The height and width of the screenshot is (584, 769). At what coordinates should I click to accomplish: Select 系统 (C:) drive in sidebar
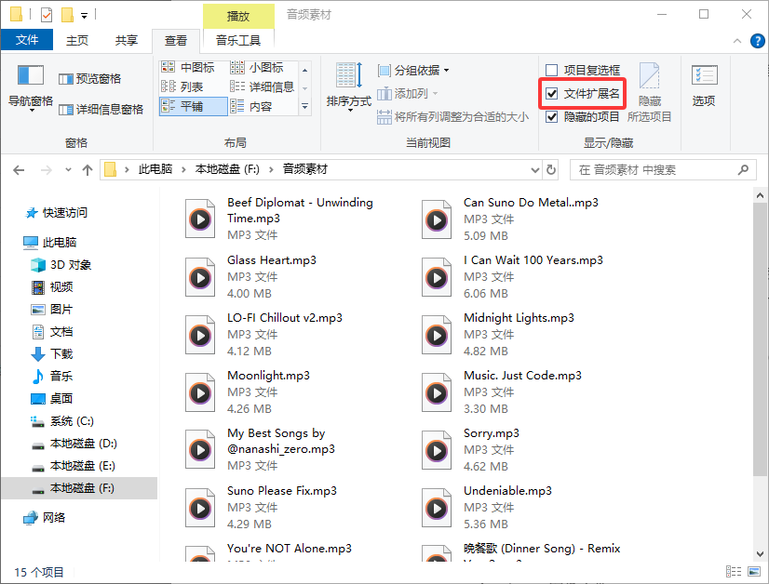click(x=61, y=421)
